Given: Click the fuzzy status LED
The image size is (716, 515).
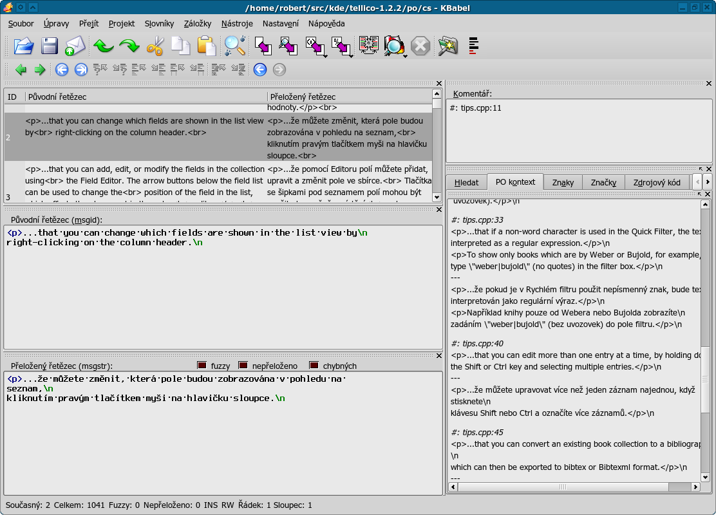Looking at the screenshot, I should [202, 365].
